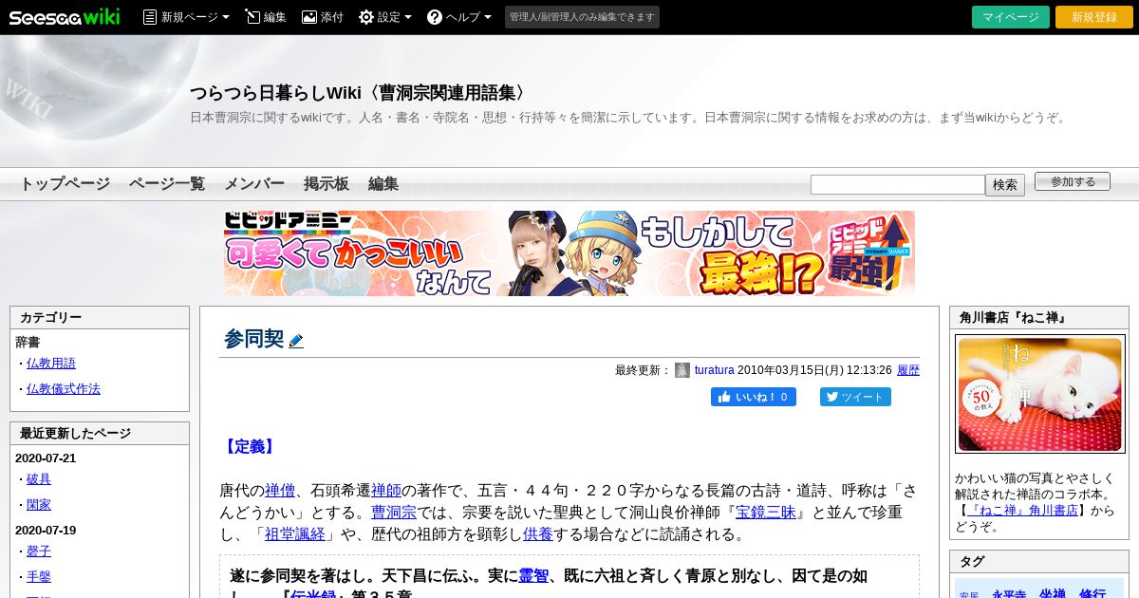Click 修行 tag in tag cloud
The width and height of the screenshot is (1139, 598).
click(1092, 593)
